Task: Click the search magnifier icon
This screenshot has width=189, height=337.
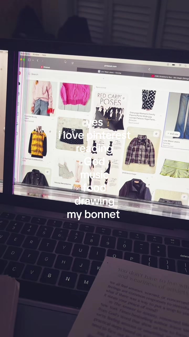Action: coord(29,74)
